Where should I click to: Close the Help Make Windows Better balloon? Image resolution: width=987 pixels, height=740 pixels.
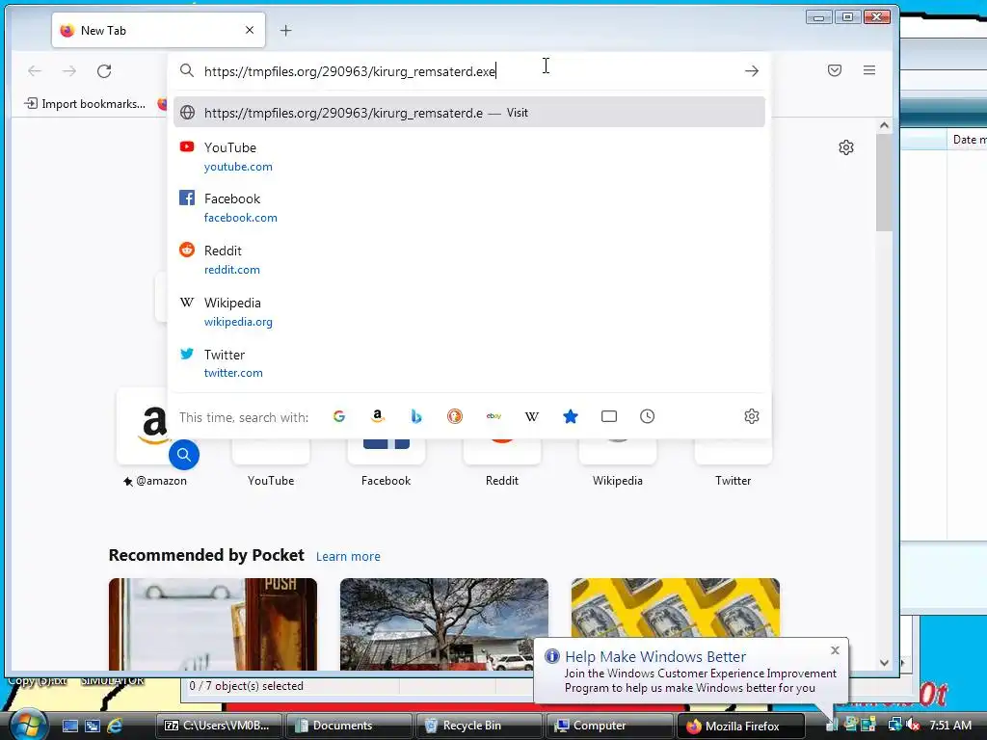(x=836, y=650)
